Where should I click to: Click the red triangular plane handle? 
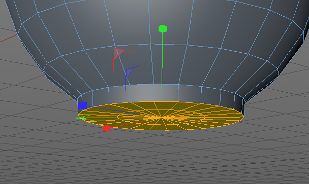pyautogui.click(x=118, y=53)
